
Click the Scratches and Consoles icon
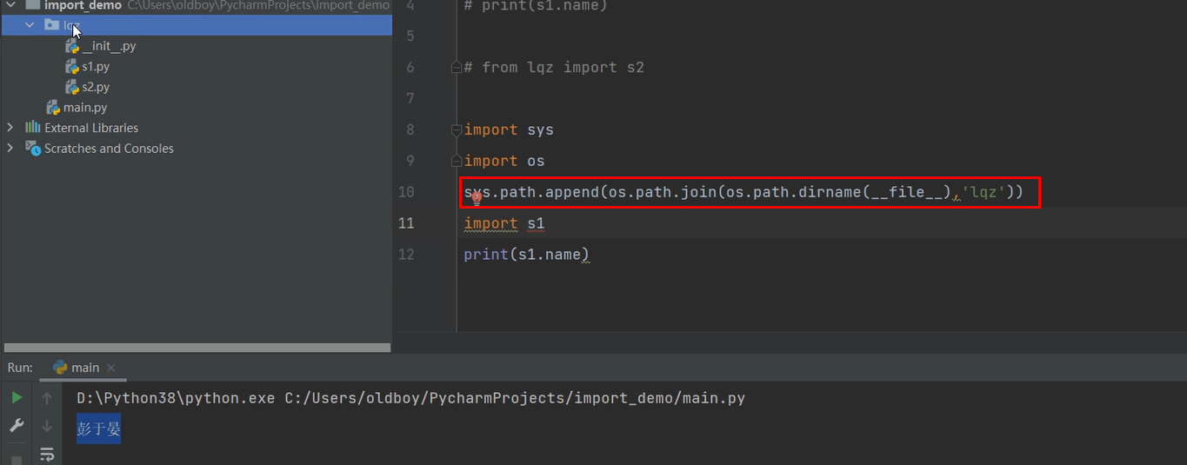click(x=33, y=149)
